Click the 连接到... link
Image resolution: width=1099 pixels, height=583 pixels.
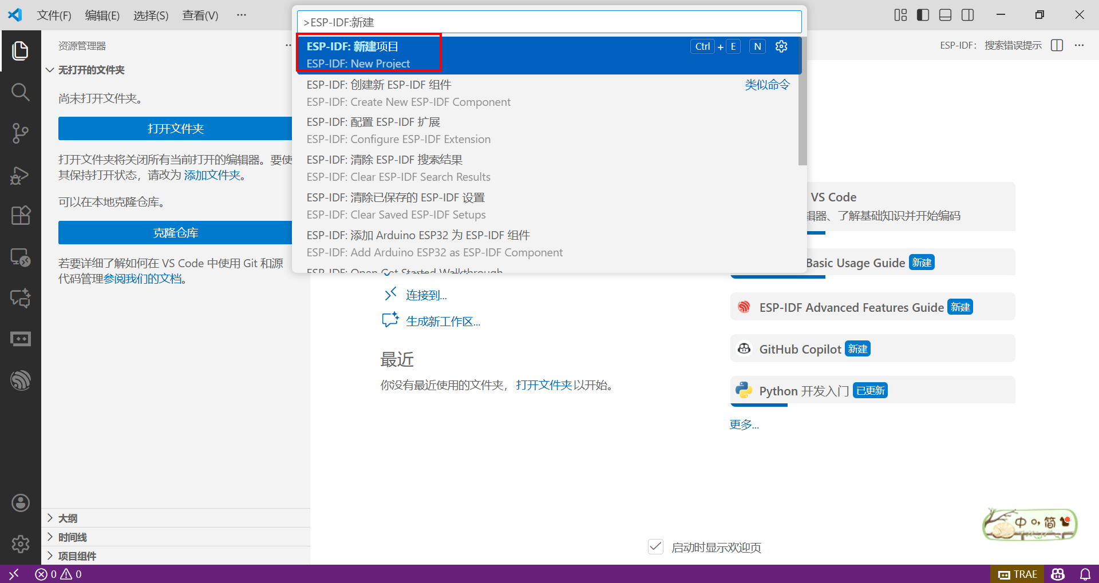[426, 295]
